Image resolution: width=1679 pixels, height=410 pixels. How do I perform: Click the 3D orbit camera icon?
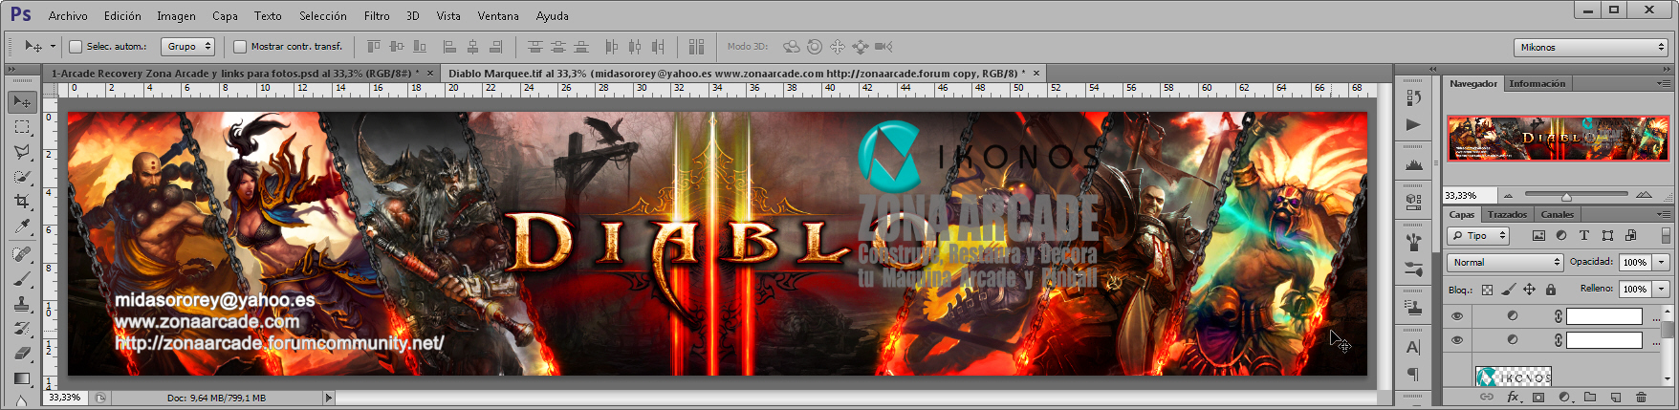tap(792, 46)
